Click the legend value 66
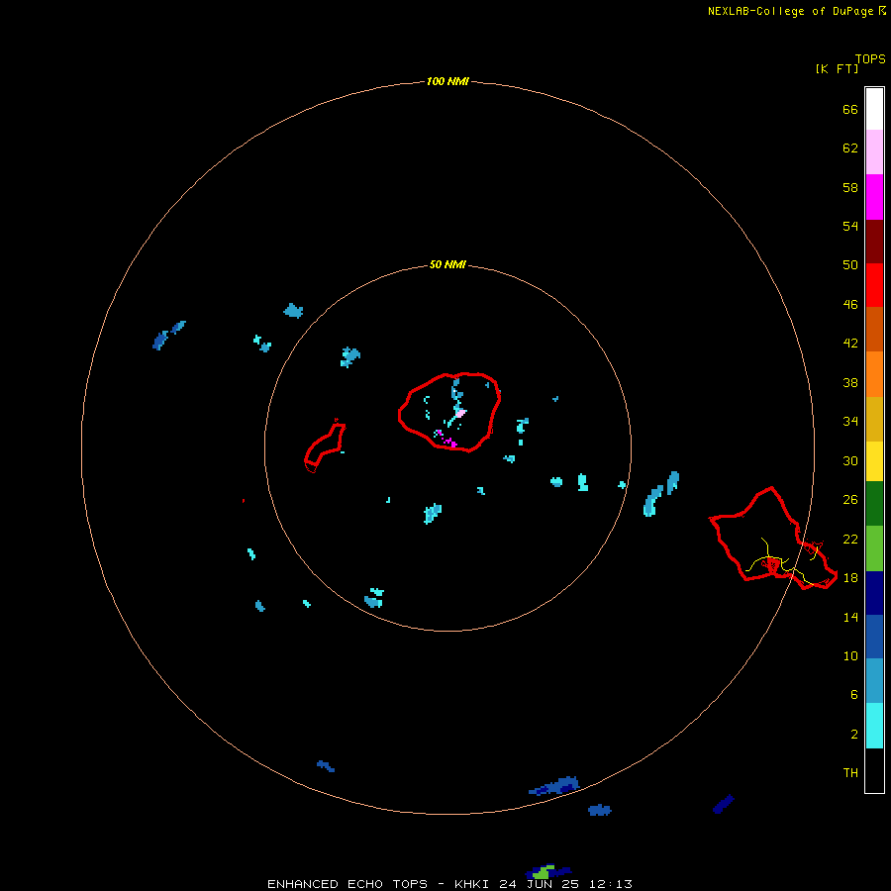 (850, 110)
